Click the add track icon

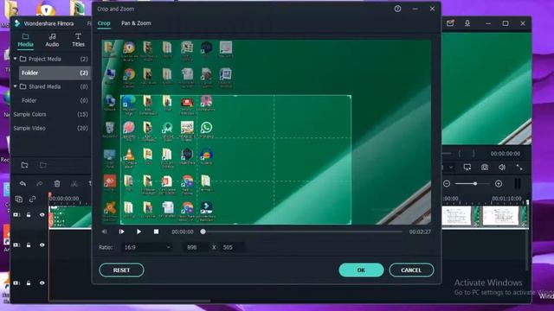(x=19, y=199)
